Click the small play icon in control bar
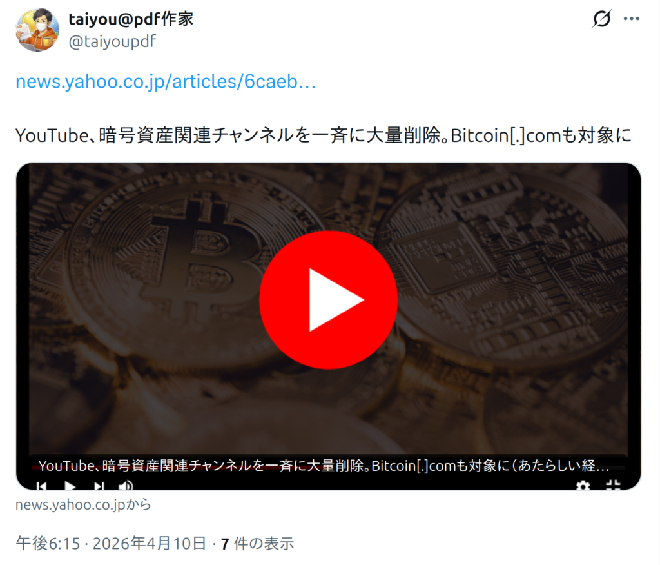The image size is (660, 565). click(70, 486)
